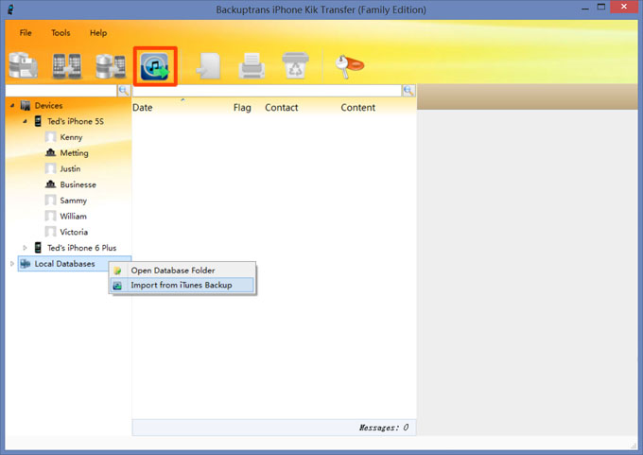
Task: Sort messages by Contact column
Action: [282, 108]
